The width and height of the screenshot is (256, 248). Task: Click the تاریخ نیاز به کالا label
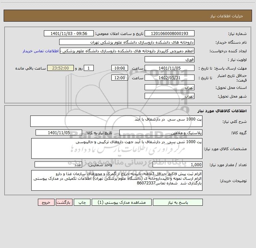pyautogui.click(x=99, y=133)
